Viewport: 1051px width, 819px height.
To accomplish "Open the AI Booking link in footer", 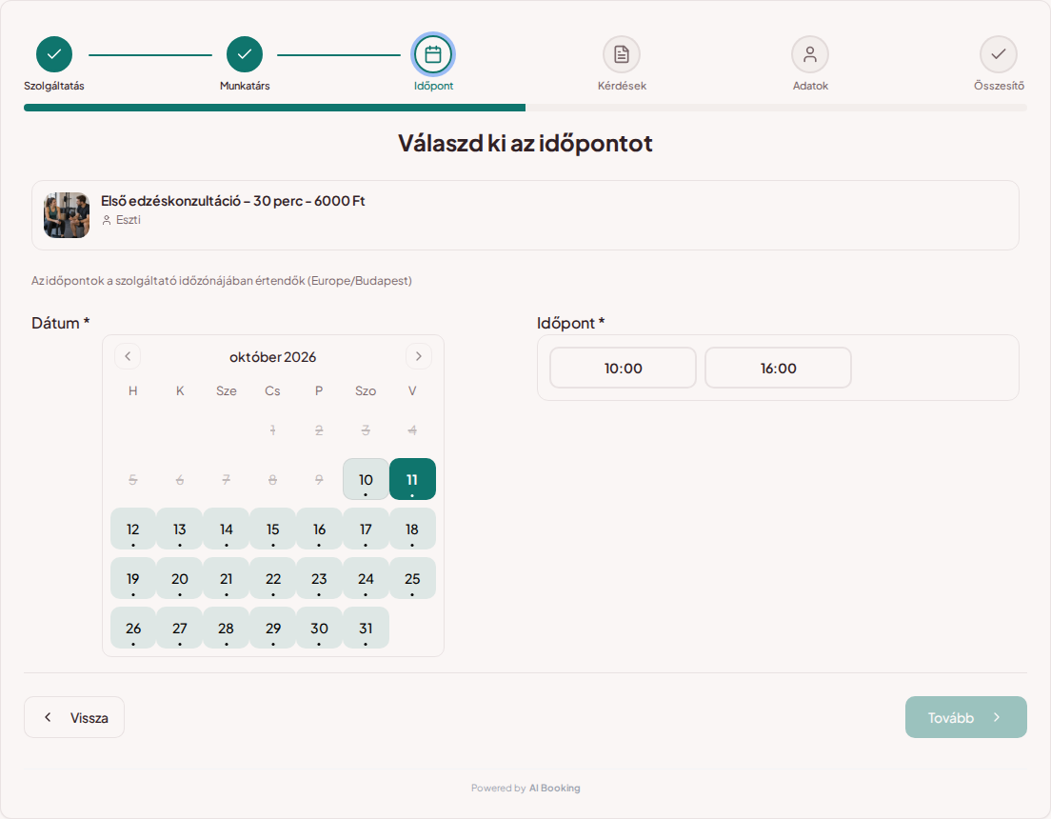I will coord(554,789).
